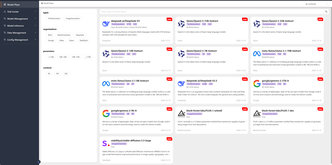Toggle the DeepSeek organization filter

tap(80, 35)
